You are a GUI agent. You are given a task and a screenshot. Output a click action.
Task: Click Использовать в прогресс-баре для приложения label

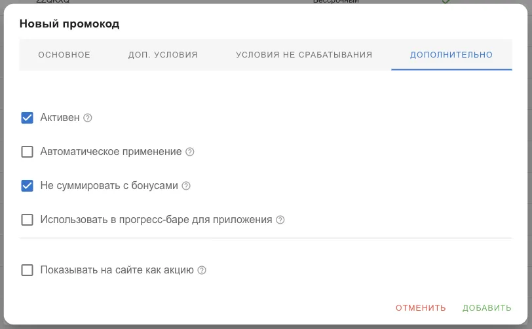[x=156, y=220]
